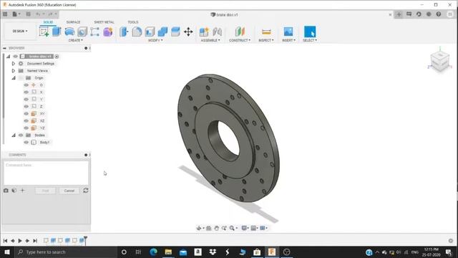This screenshot has height=258, width=458.
Task: Click the Redo arrow
Action: [x=50, y=14]
